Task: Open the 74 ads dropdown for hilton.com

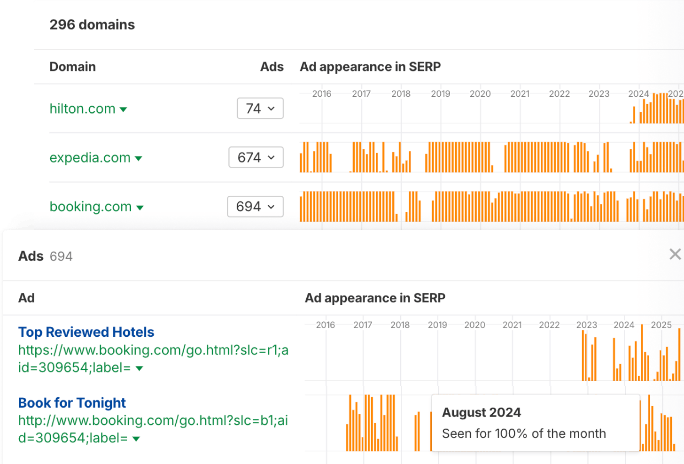Action: 260,108
